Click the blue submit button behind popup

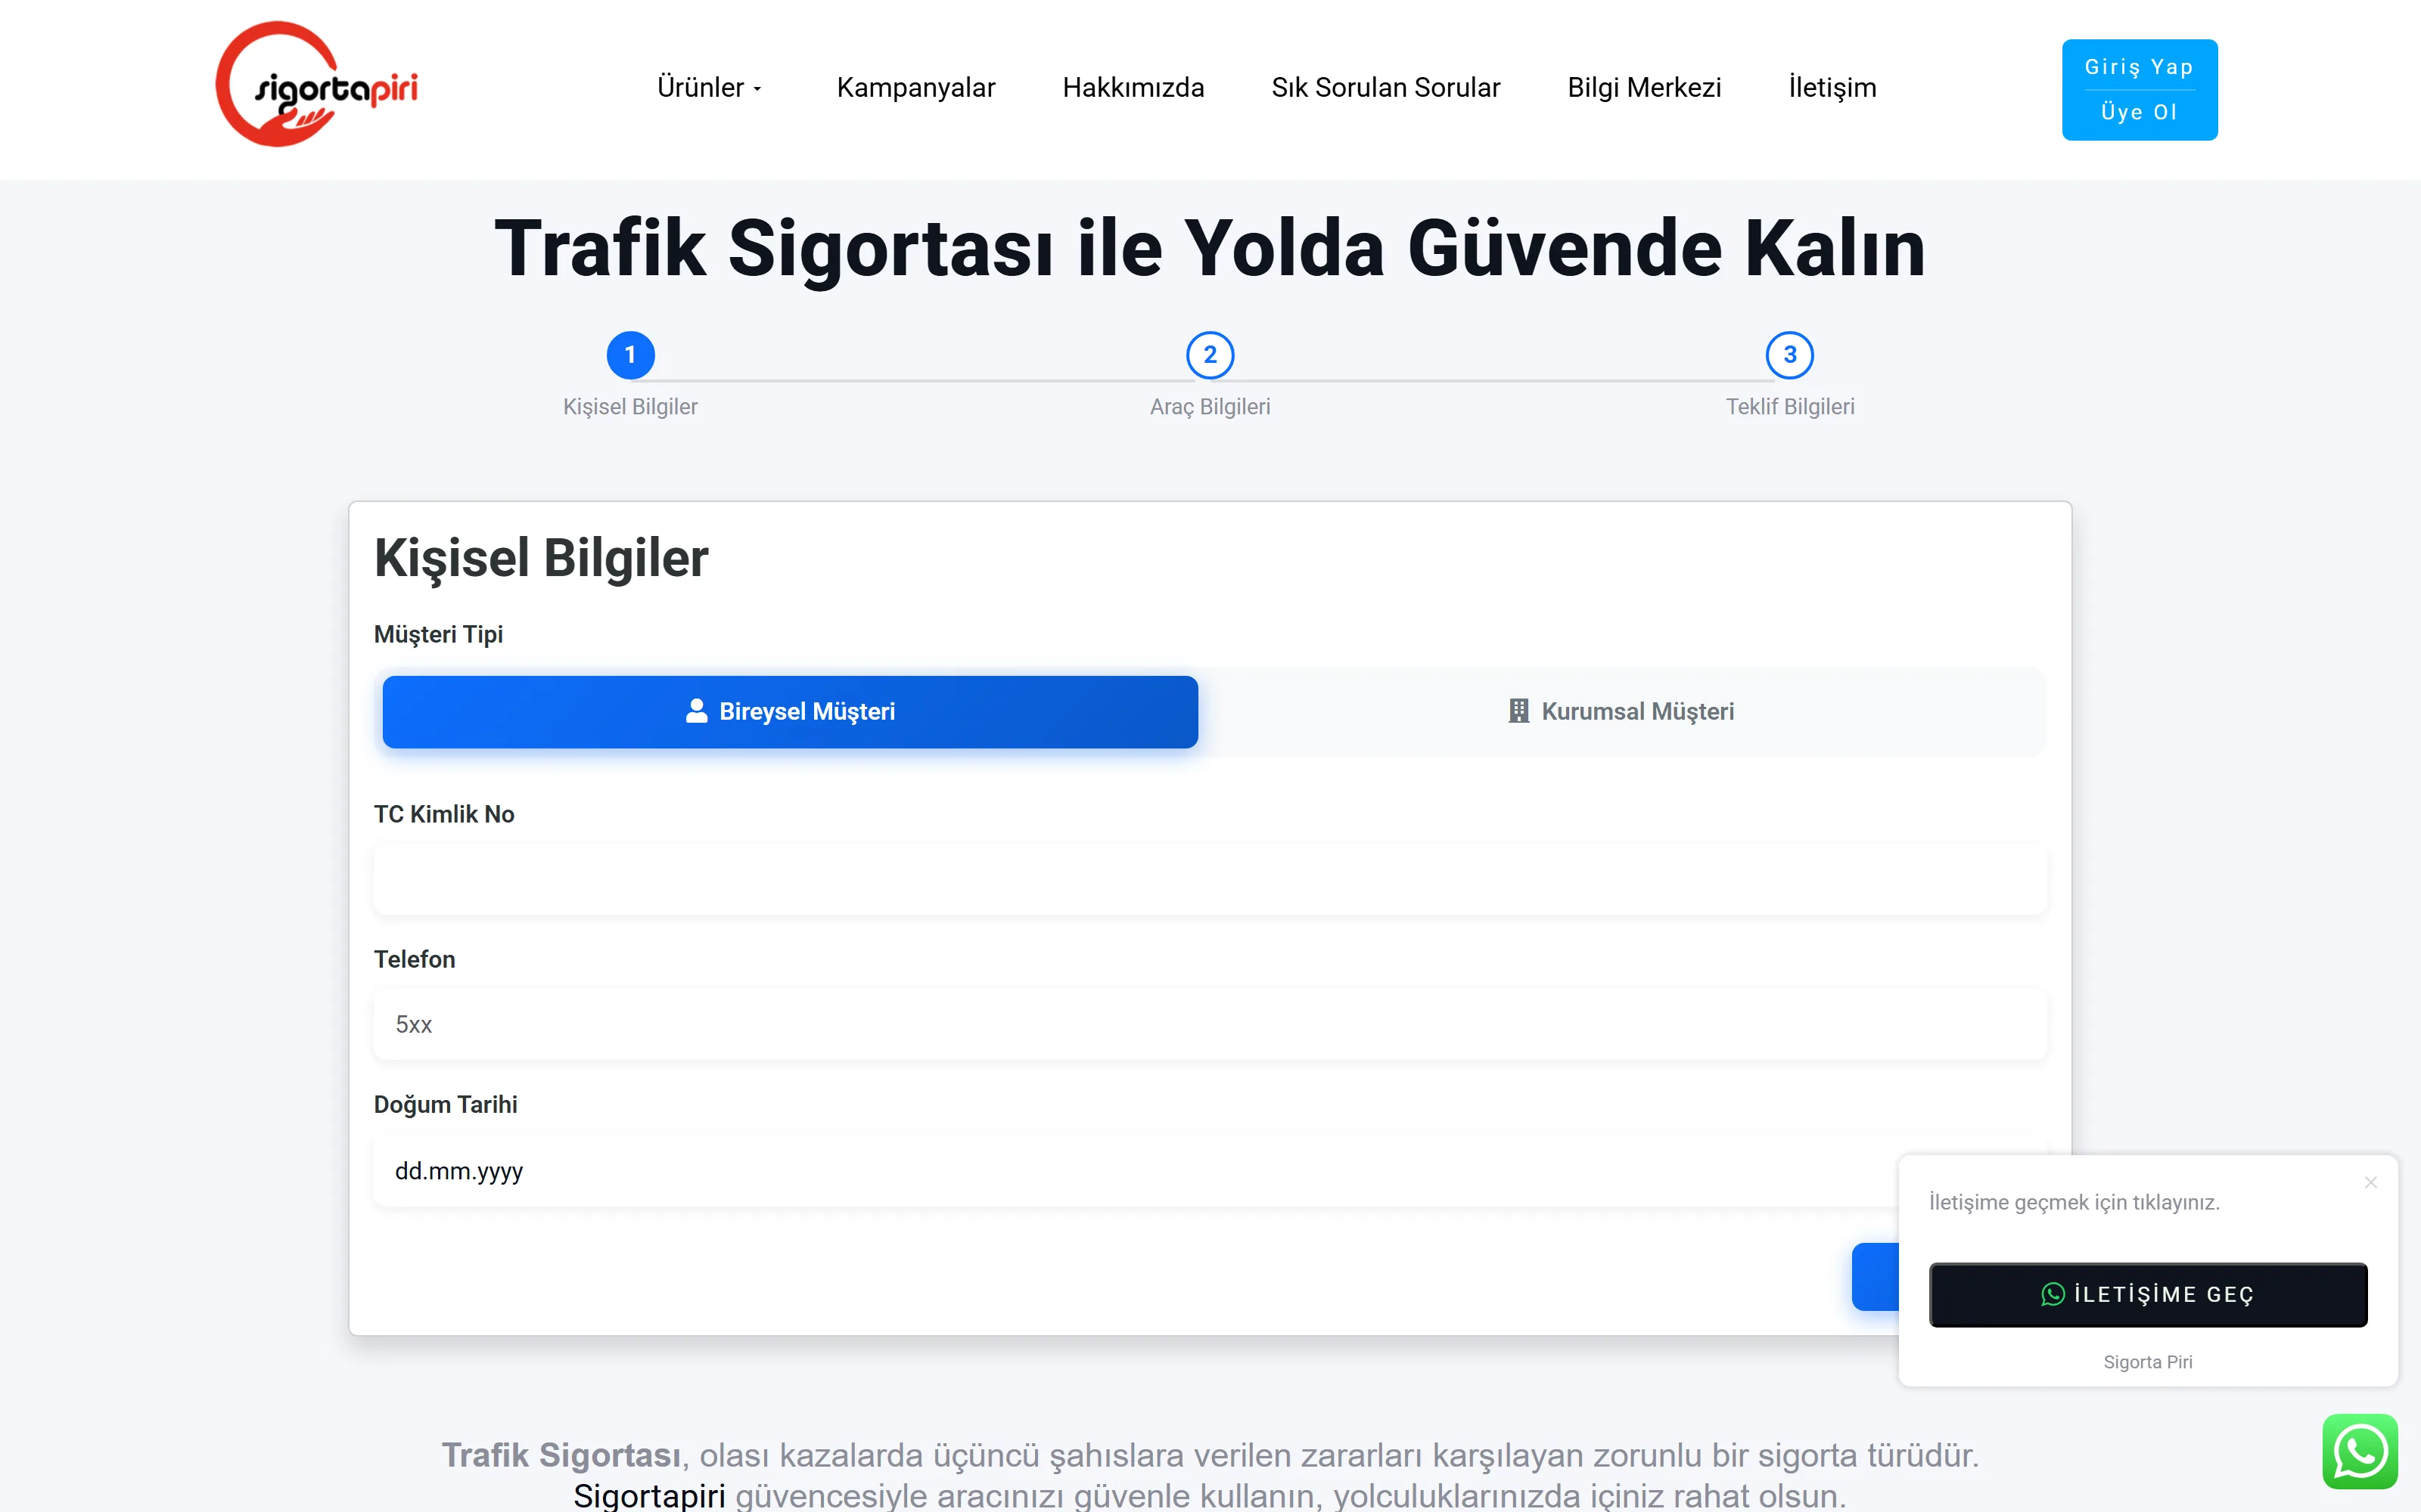point(1875,1276)
